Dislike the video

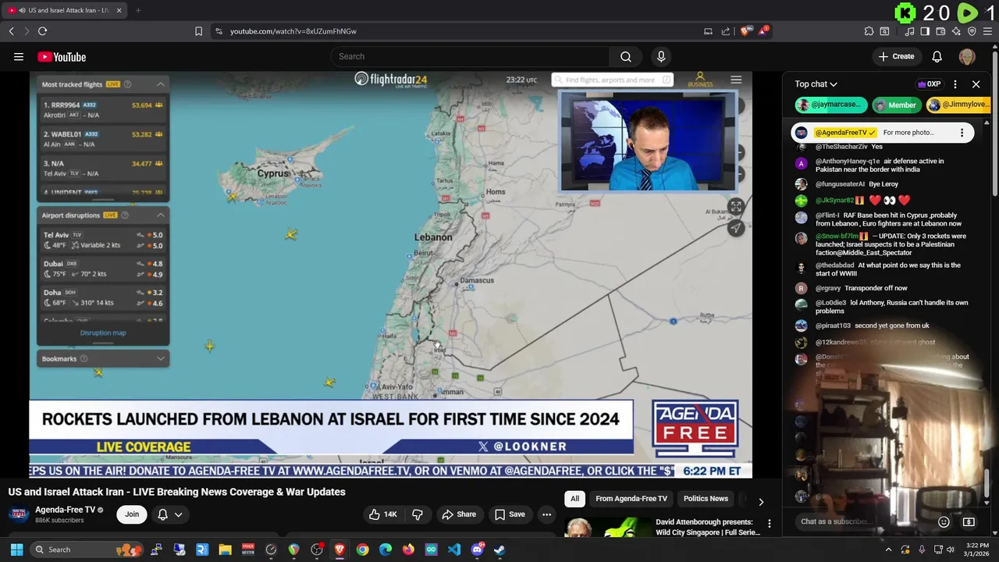418,514
